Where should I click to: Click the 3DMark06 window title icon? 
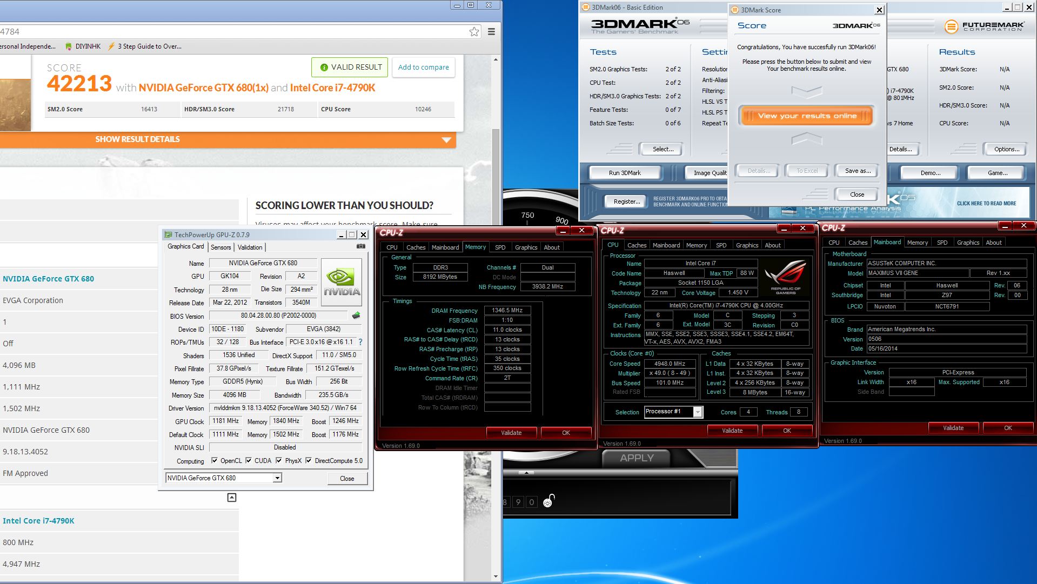pos(585,7)
